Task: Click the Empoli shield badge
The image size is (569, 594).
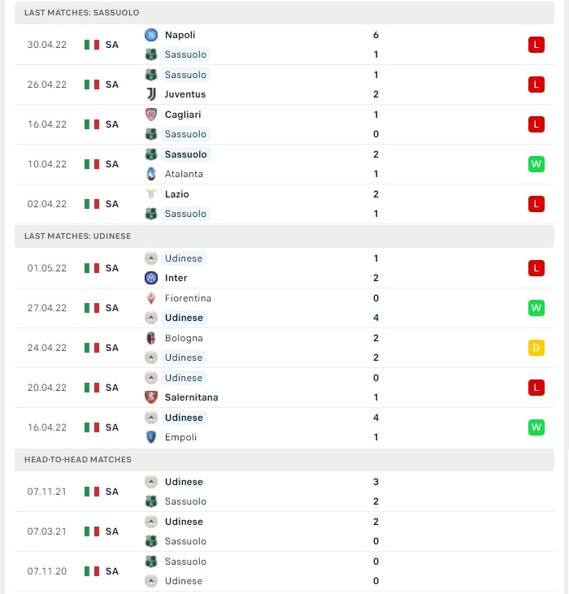Action: (150, 437)
